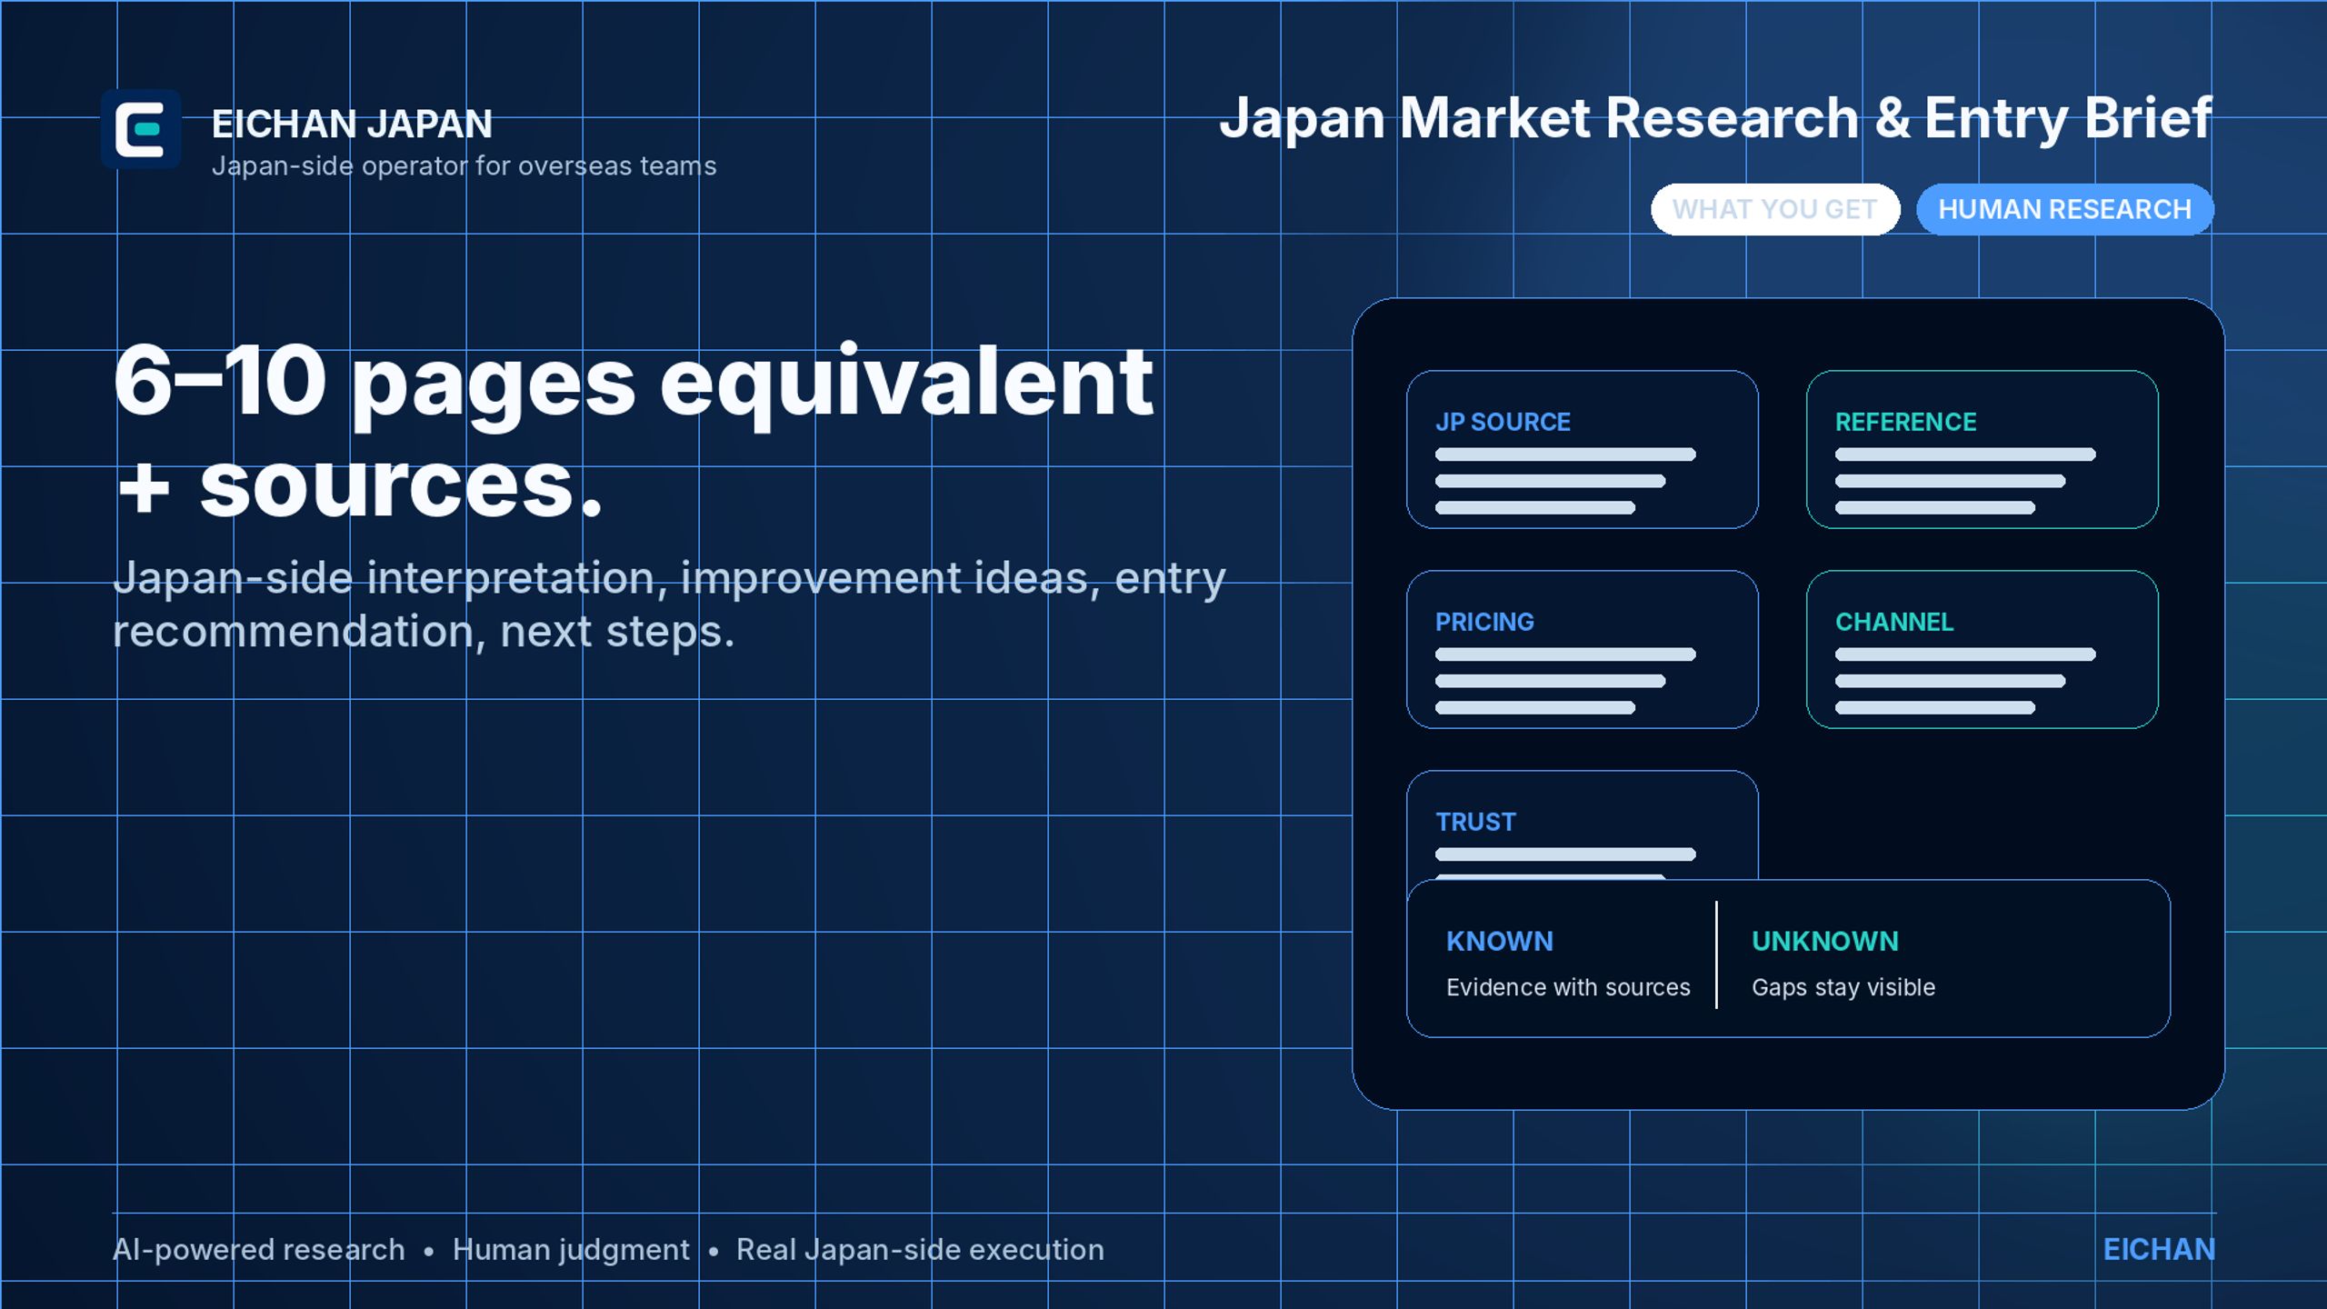2327x1309 pixels.
Task: Click the Eichan Japan logo icon
Action: (141, 129)
